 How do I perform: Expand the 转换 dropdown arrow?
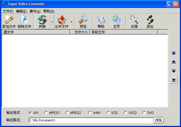pyautogui.click(x=52, y=22)
